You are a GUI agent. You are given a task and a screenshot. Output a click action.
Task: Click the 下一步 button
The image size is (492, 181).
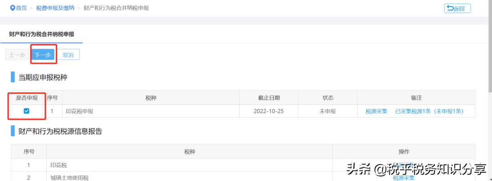point(43,55)
